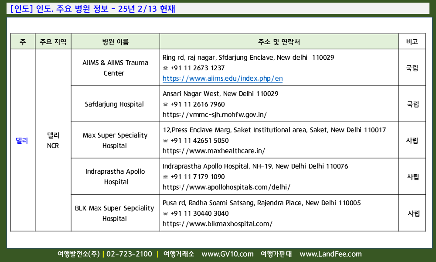Screen dimensions: 436x262
Task: Click the address 'Ansari Nagar West, New Delhi 110029'
Action: 220,94
